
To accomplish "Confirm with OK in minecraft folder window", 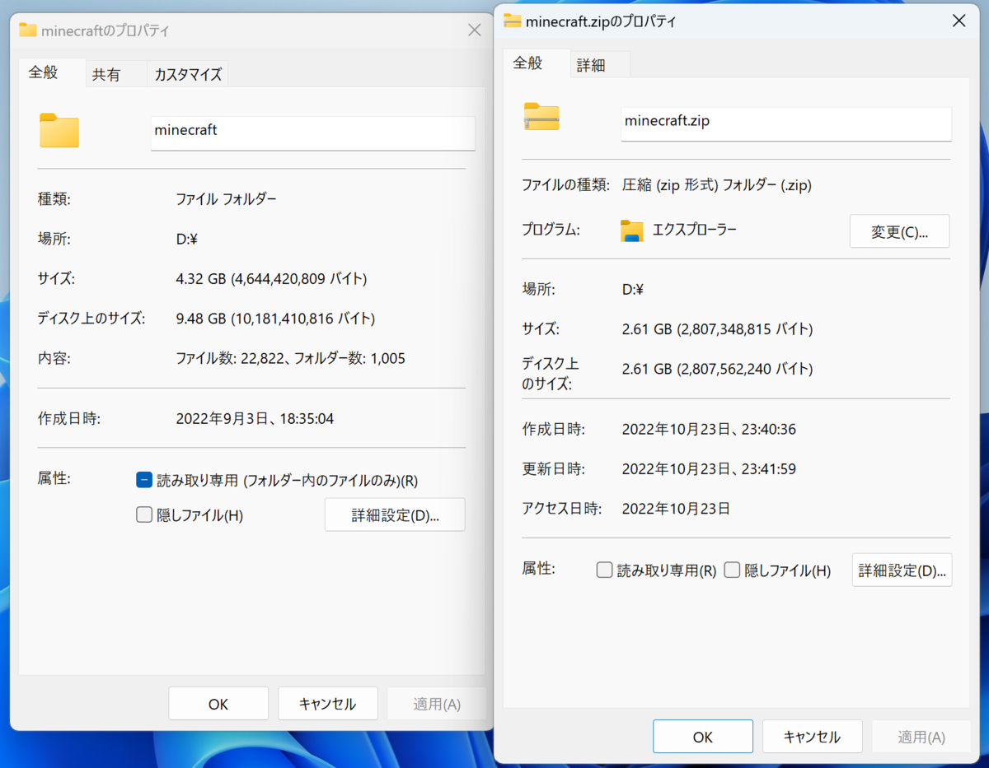I will [218, 704].
